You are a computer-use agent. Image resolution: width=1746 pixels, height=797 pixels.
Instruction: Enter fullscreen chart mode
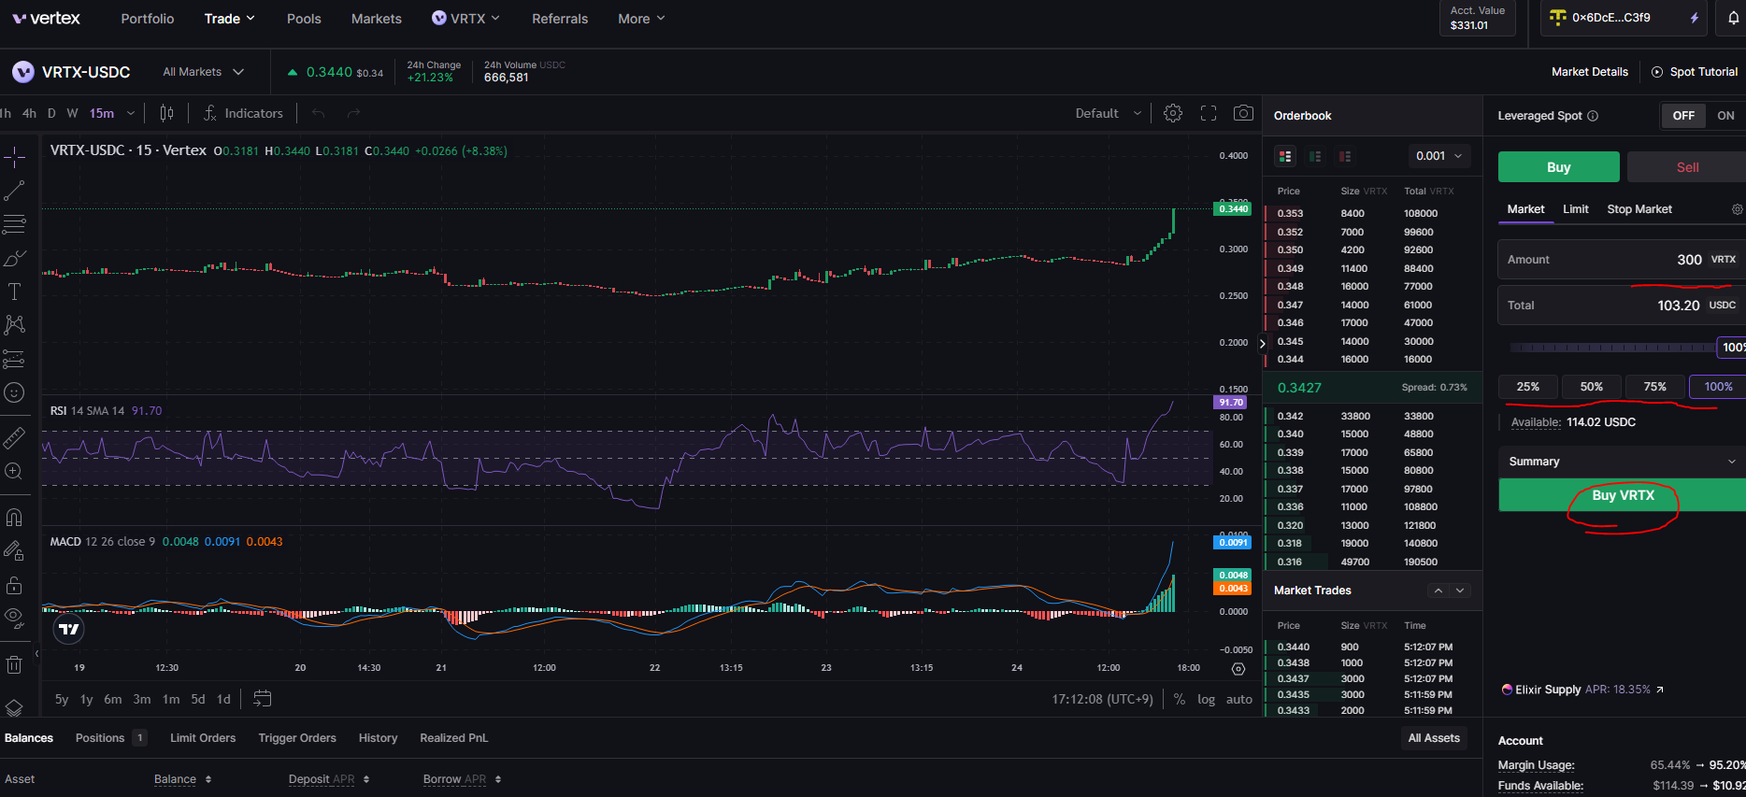(x=1209, y=113)
